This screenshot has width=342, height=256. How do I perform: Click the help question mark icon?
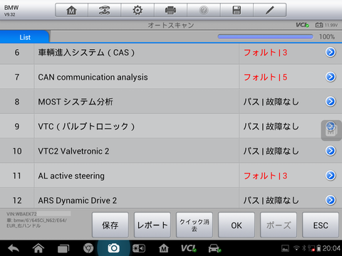pyautogui.click(x=204, y=10)
